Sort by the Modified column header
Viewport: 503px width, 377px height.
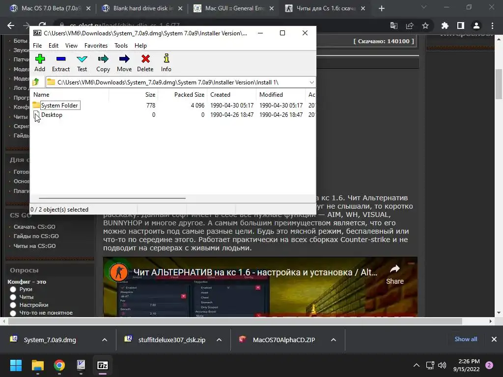pyautogui.click(x=280, y=95)
